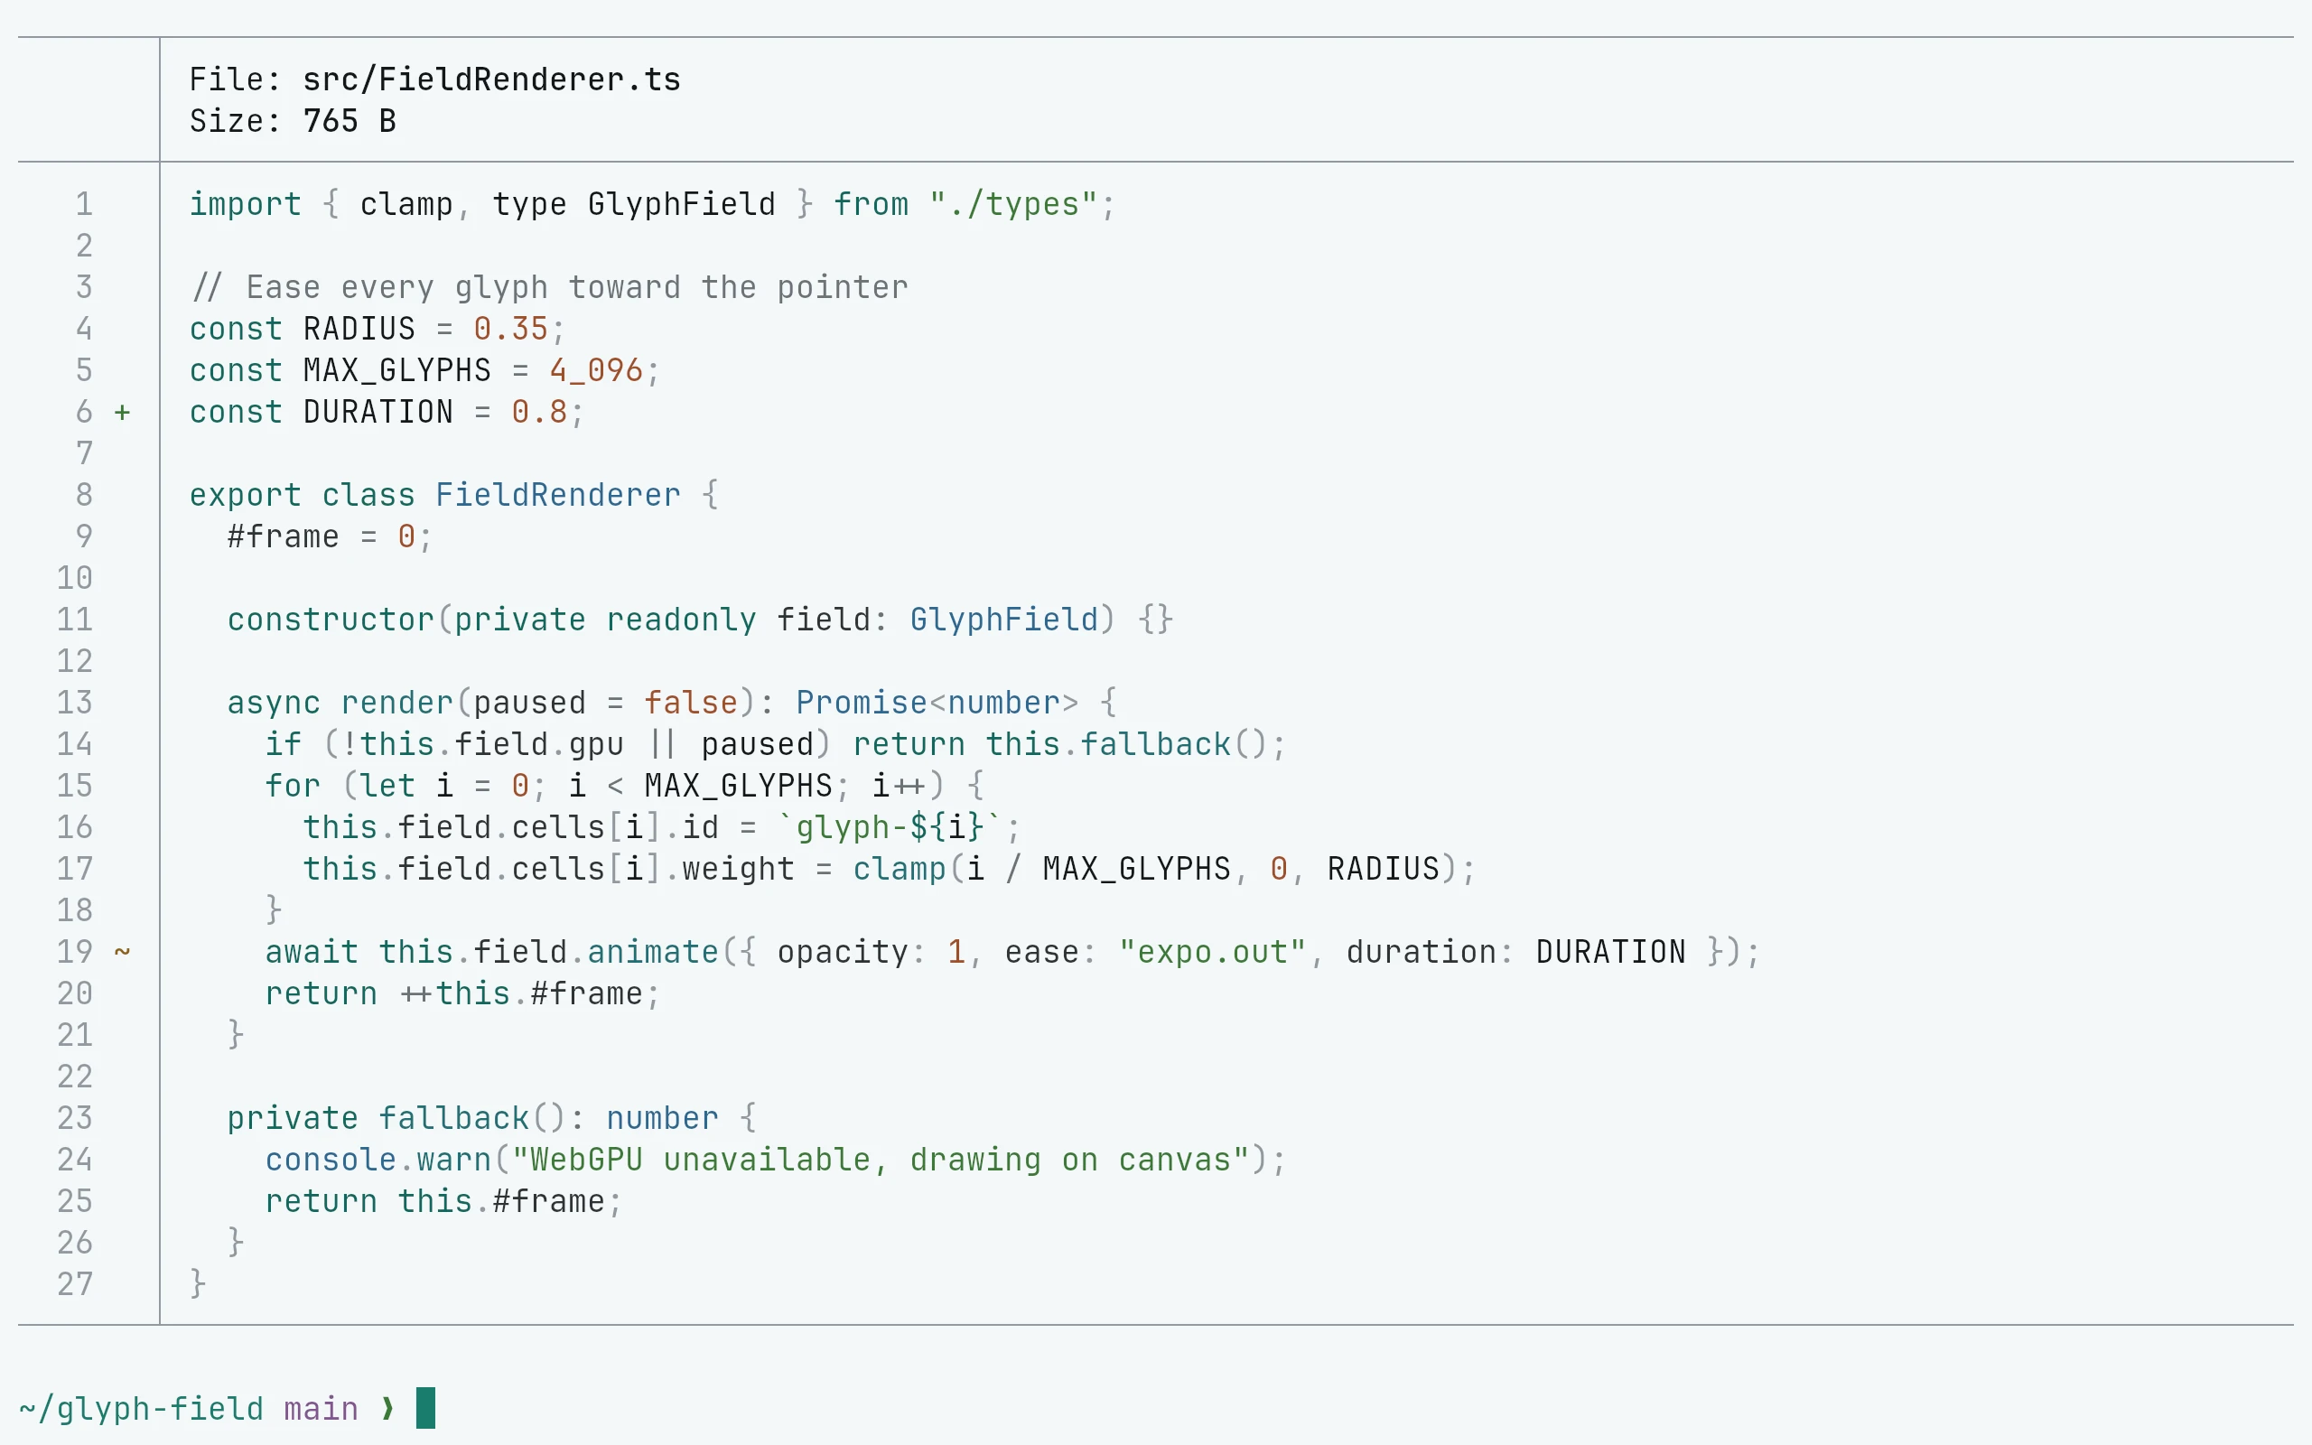Click the terminal cursor block
This screenshot has height=1445, width=2312.
tap(426, 1408)
